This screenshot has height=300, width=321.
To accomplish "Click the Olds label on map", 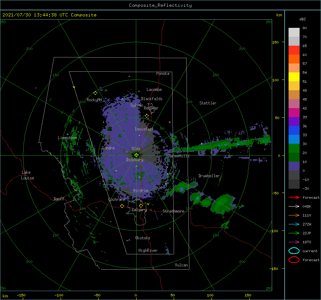I will pos(136,149).
